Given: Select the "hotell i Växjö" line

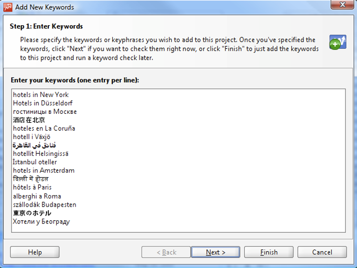Looking at the screenshot, I should pyautogui.click(x=32, y=137).
